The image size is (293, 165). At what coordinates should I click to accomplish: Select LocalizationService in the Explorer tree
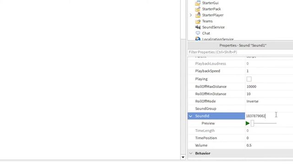(x=218, y=39)
